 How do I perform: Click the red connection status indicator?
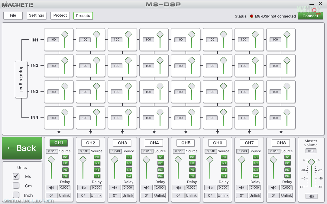(252, 16)
